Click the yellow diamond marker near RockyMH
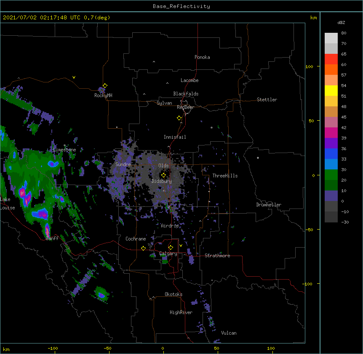 point(105,86)
